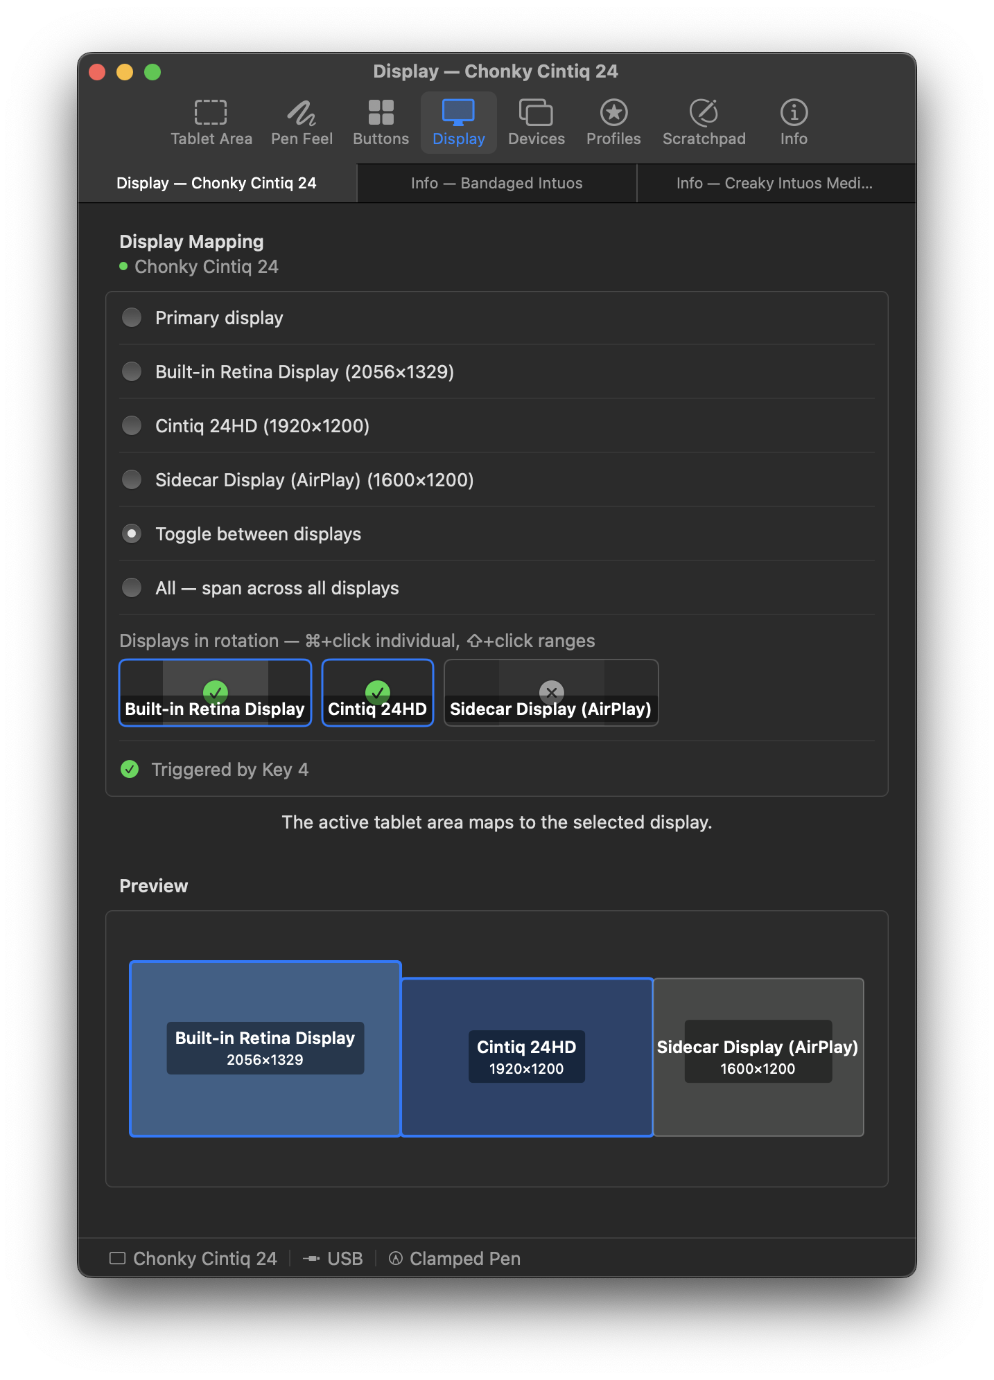
Task: Click the Triggered by Key 4 checkmark icon
Action: [130, 769]
